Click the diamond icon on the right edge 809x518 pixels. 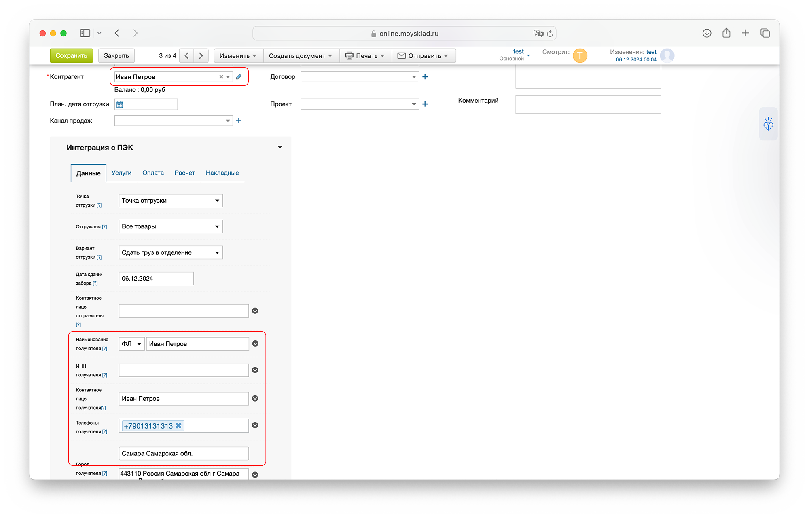(x=768, y=124)
